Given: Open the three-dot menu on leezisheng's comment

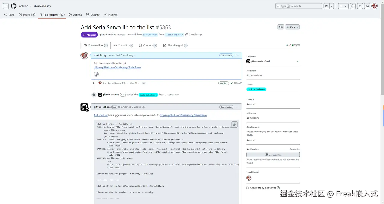Looking at the screenshot, I should [x=237, y=55].
